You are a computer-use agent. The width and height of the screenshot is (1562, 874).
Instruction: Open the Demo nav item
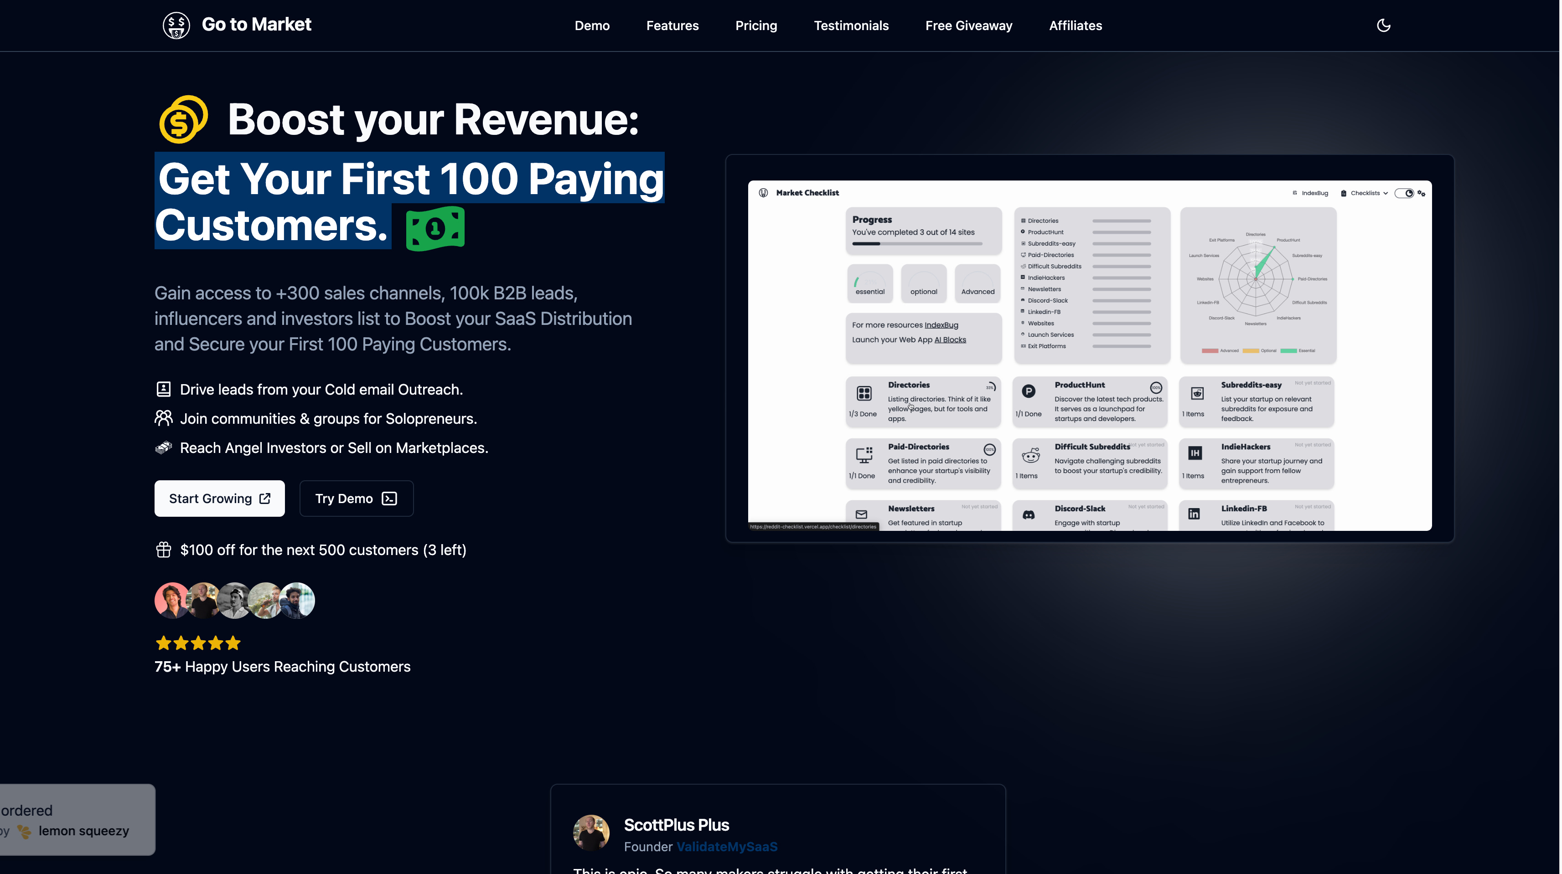[x=592, y=26]
